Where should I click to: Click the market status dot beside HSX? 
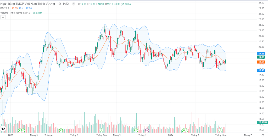[x=73, y=4]
